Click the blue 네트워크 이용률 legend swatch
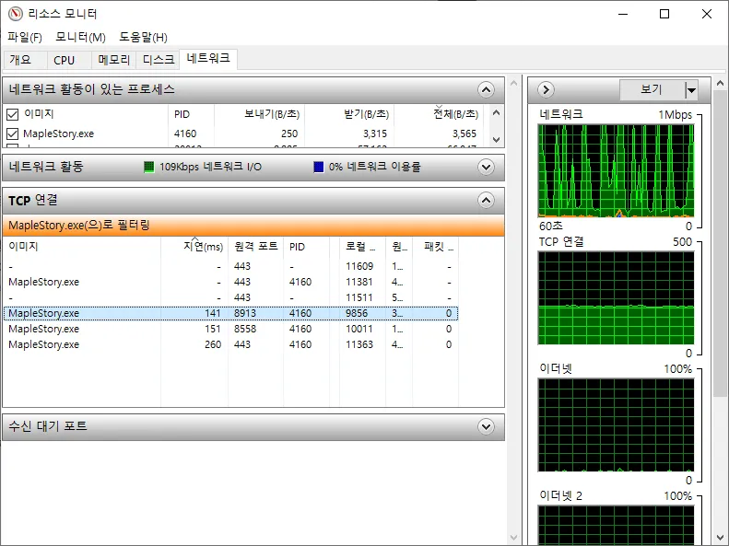 [x=319, y=167]
